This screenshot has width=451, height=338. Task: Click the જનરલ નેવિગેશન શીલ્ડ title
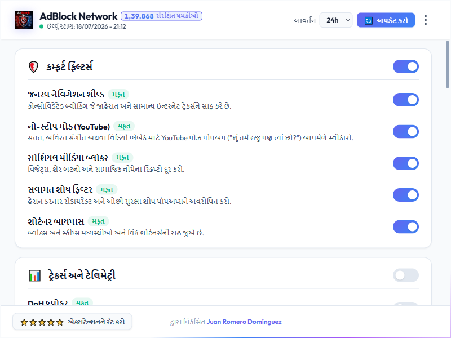coord(66,94)
